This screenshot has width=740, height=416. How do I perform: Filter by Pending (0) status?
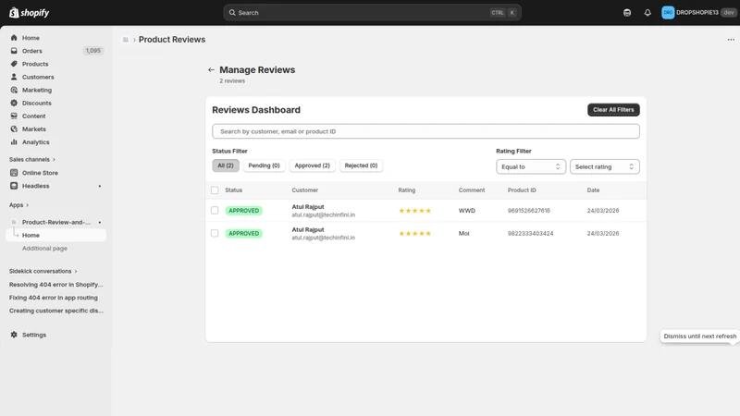264,165
